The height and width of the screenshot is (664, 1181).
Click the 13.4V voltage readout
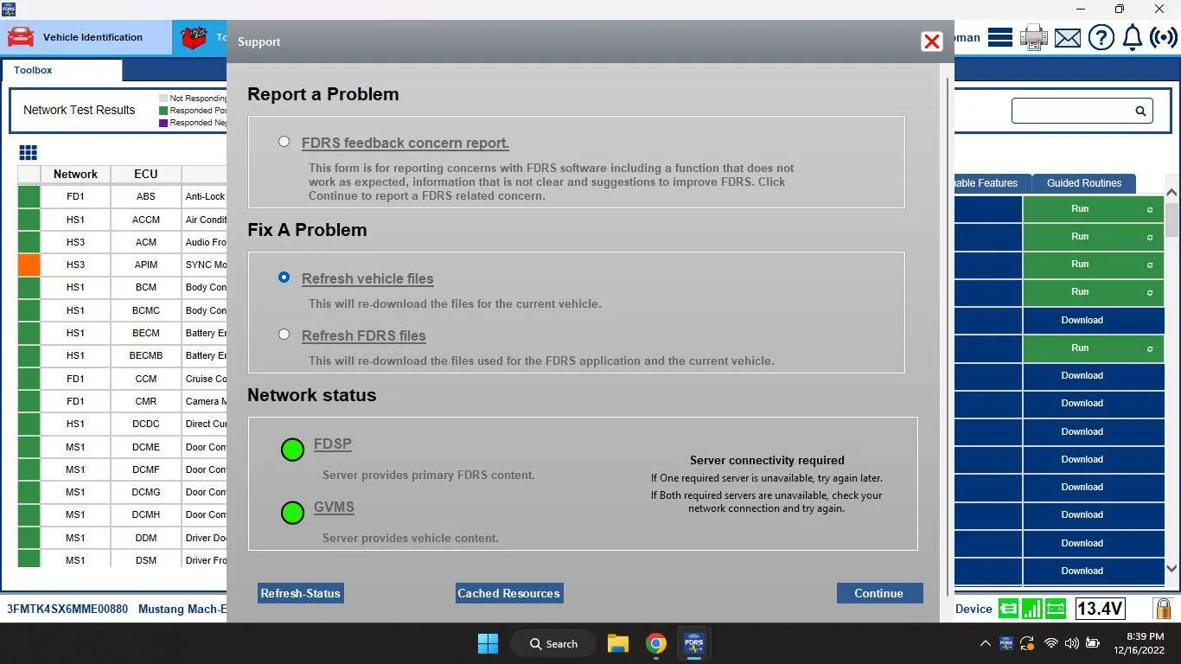pos(1100,609)
